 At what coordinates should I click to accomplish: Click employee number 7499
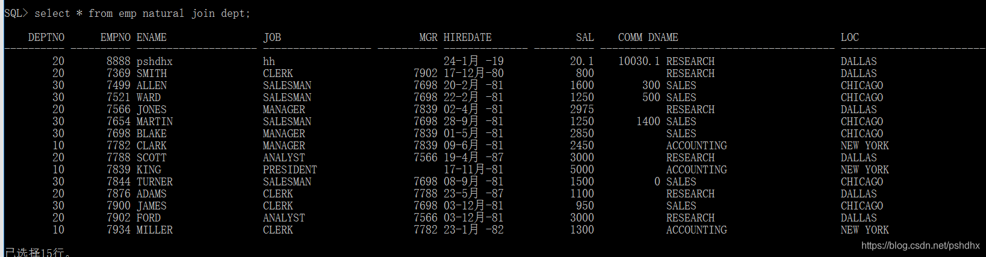119,85
